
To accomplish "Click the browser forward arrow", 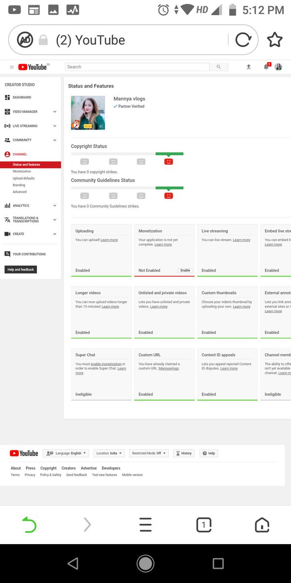I will tap(87, 525).
